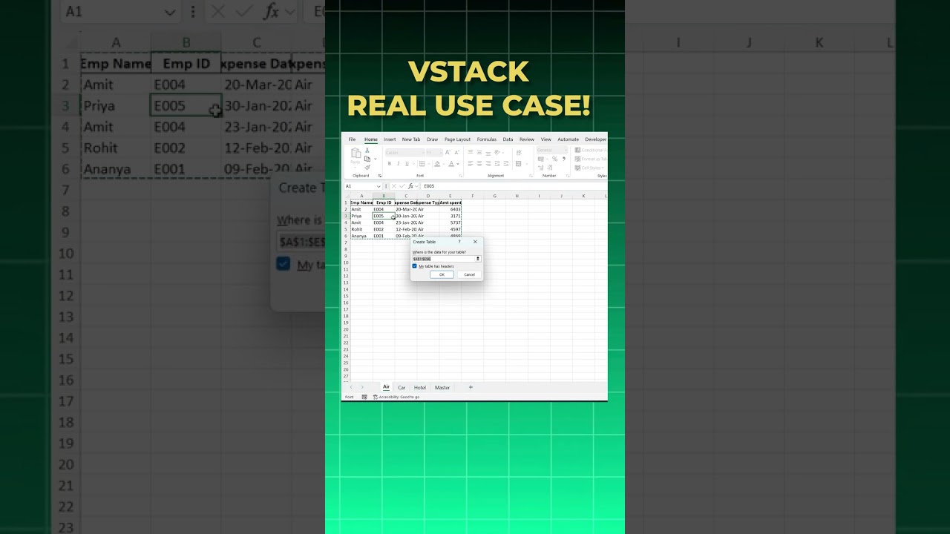Toggle Underline formatting
The image size is (950, 534).
click(407, 164)
